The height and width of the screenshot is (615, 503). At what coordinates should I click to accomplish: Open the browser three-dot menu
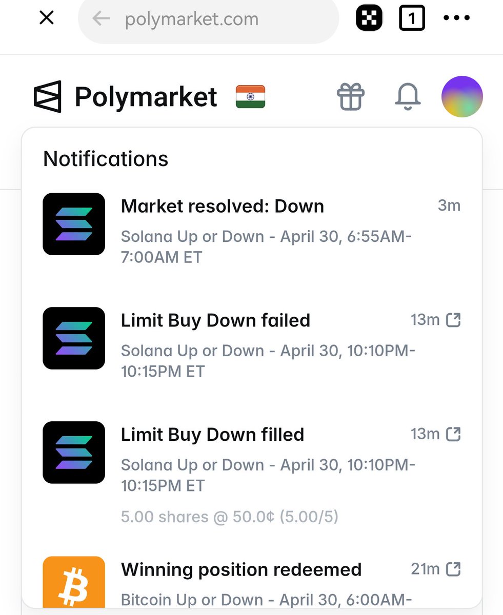click(456, 19)
